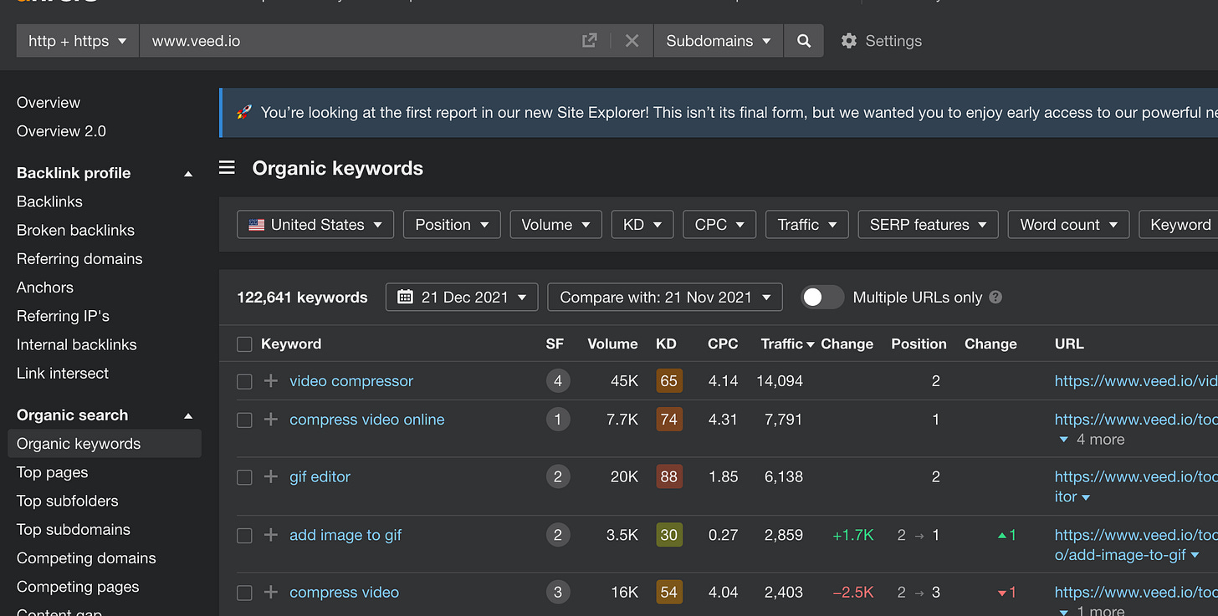1218x616 pixels.
Task: Open the CPC filter dropdown
Action: tap(719, 225)
